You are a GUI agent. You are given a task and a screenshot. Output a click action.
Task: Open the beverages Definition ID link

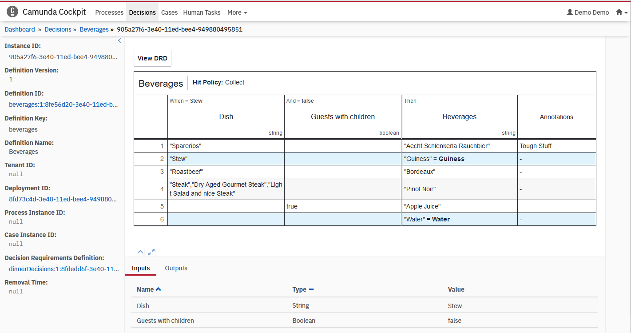[x=63, y=104]
